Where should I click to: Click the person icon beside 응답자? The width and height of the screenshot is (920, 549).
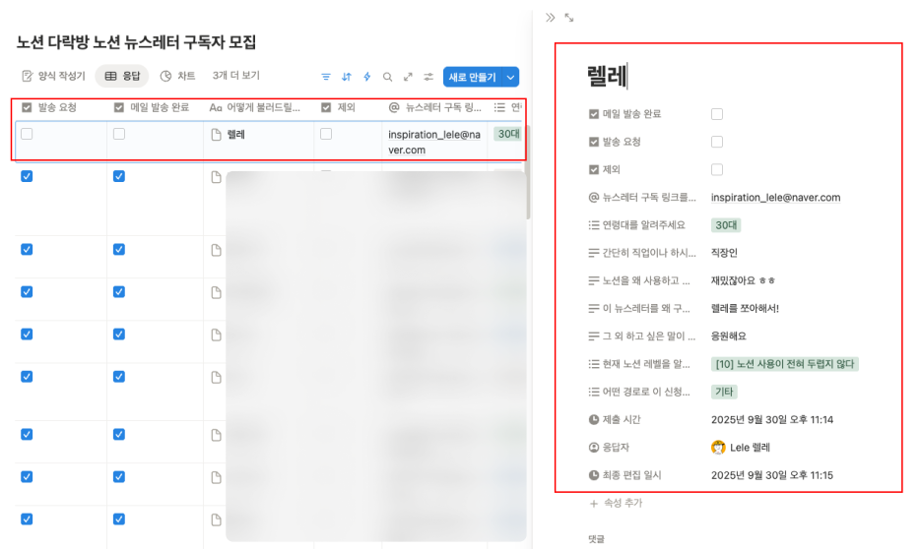(x=593, y=448)
